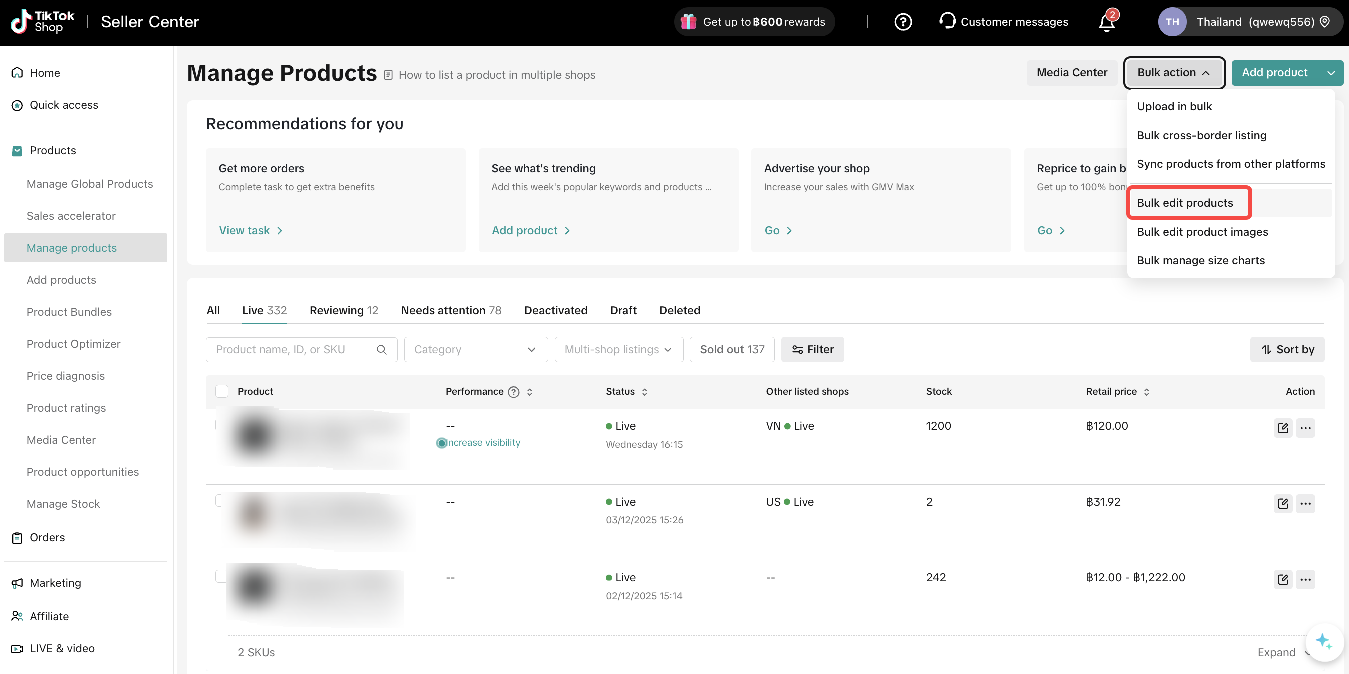The width and height of the screenshot is (1349, 674).
Task: Click the gift rewards icon
Action: pyautogui.click(x=688, y=22)
